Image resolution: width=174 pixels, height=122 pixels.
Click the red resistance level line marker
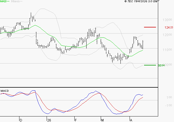(x=150, y=27)
